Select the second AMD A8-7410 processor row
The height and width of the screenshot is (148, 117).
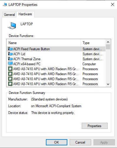[56, 74]
